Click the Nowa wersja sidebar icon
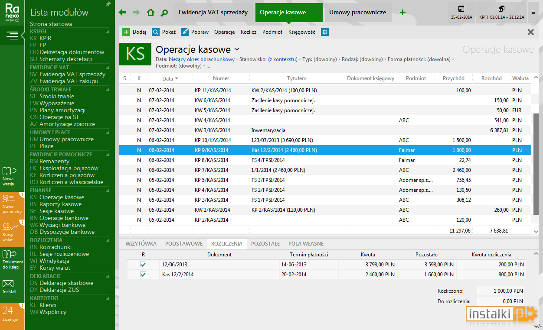Screen dimensions: 543x330 coord(9,176)
